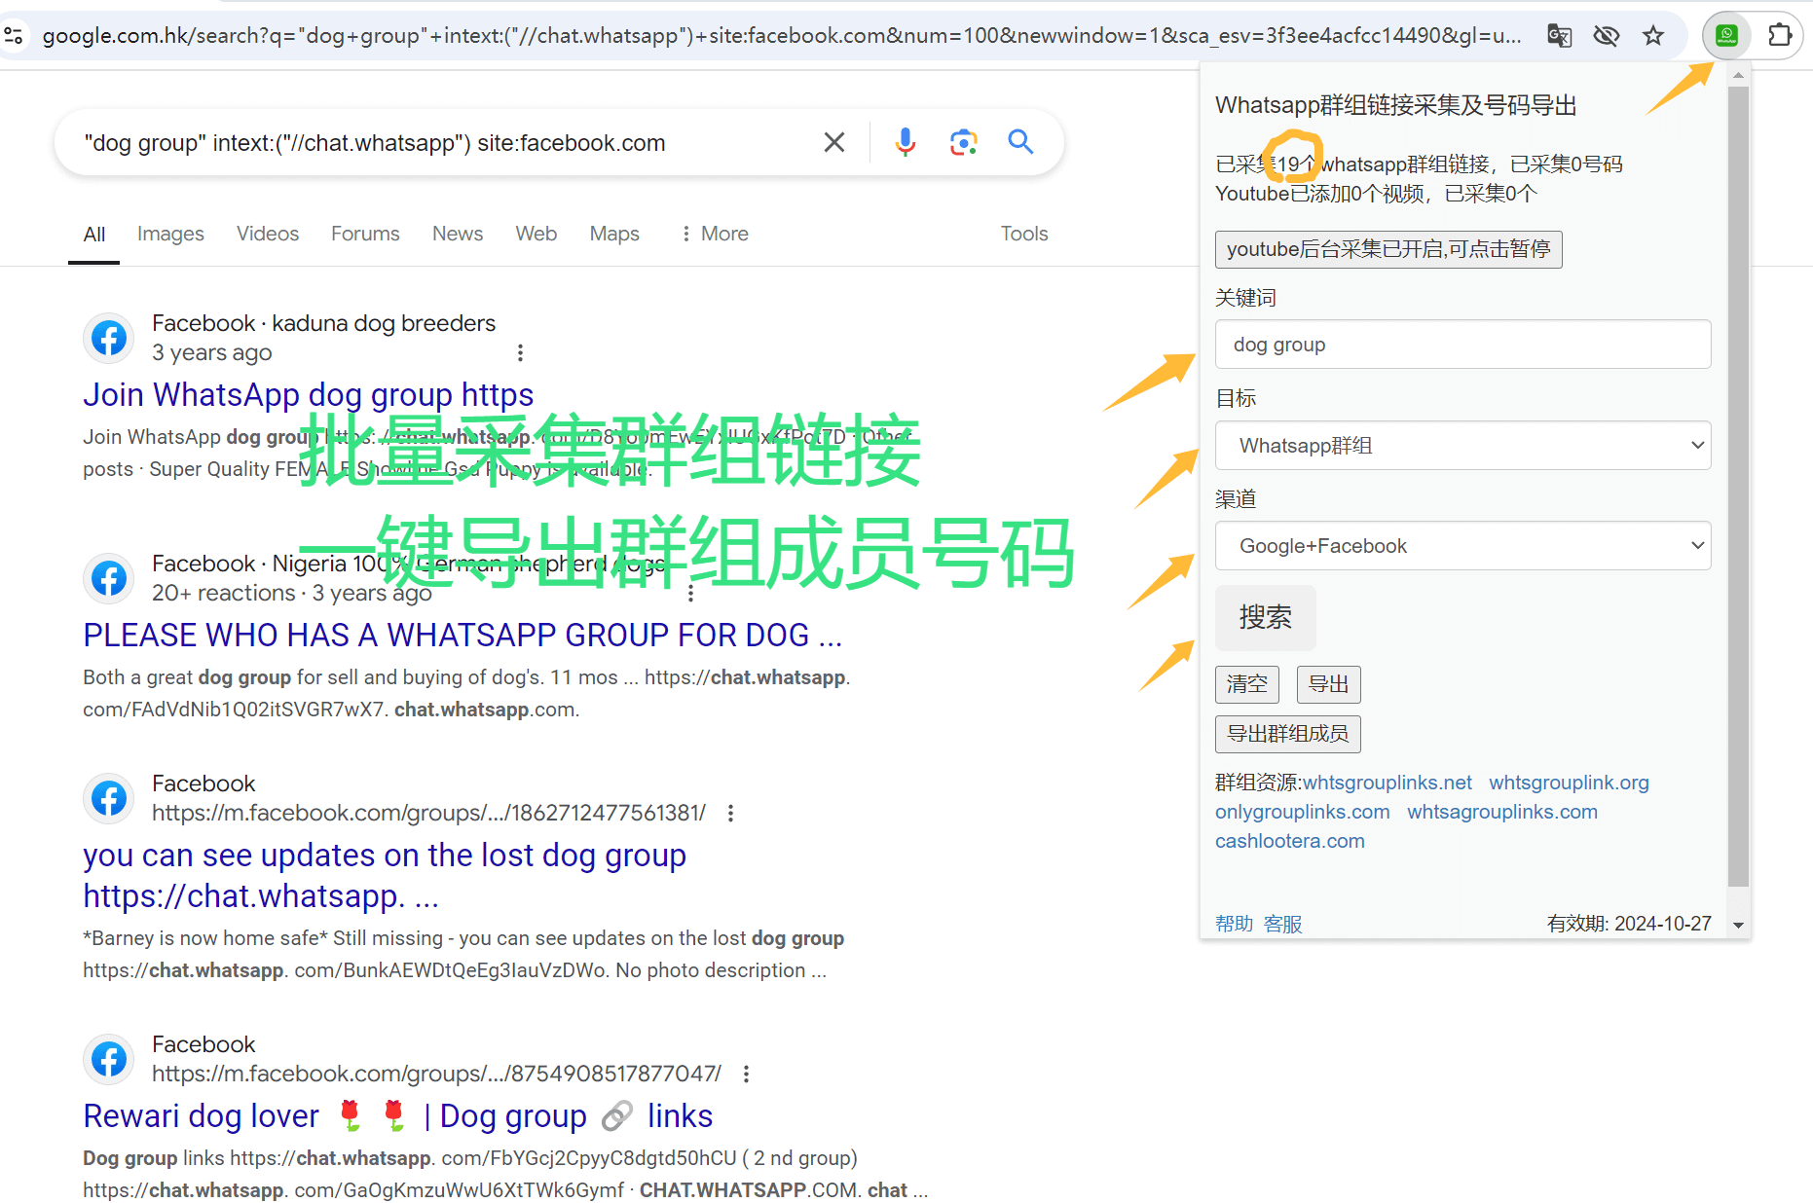Switch to Images search tab

pos(170,234)
